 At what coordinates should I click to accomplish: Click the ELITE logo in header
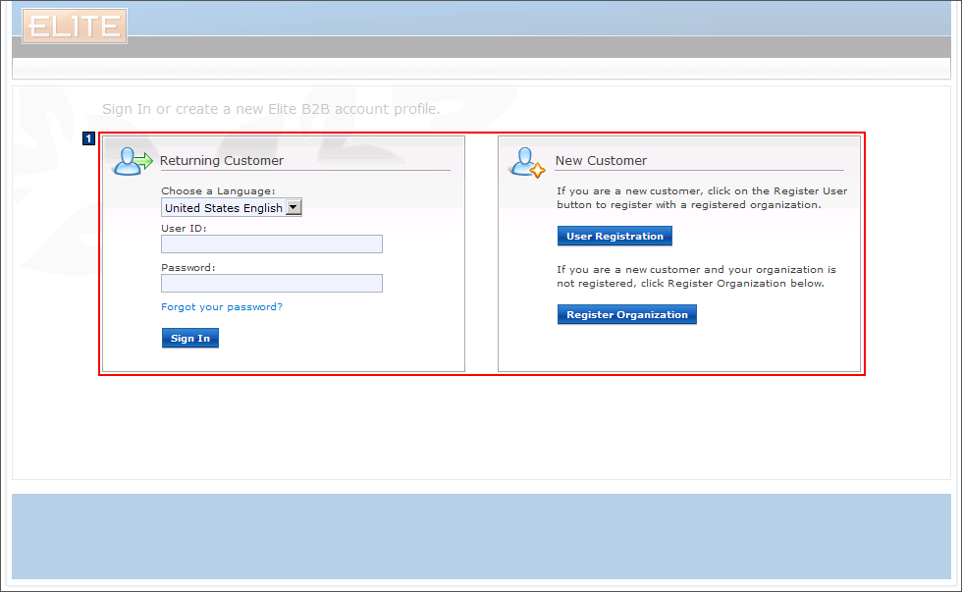pos(75,26)
